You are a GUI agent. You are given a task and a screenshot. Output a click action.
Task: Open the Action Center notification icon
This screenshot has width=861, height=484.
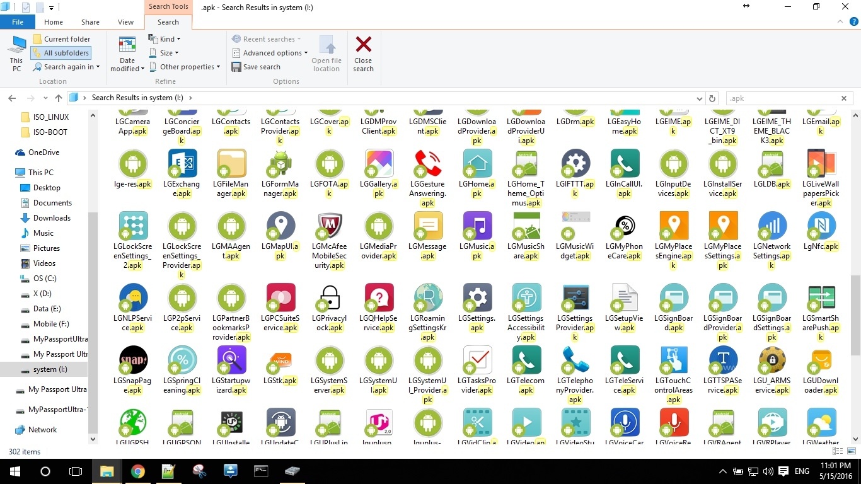[x=783, y=471]
